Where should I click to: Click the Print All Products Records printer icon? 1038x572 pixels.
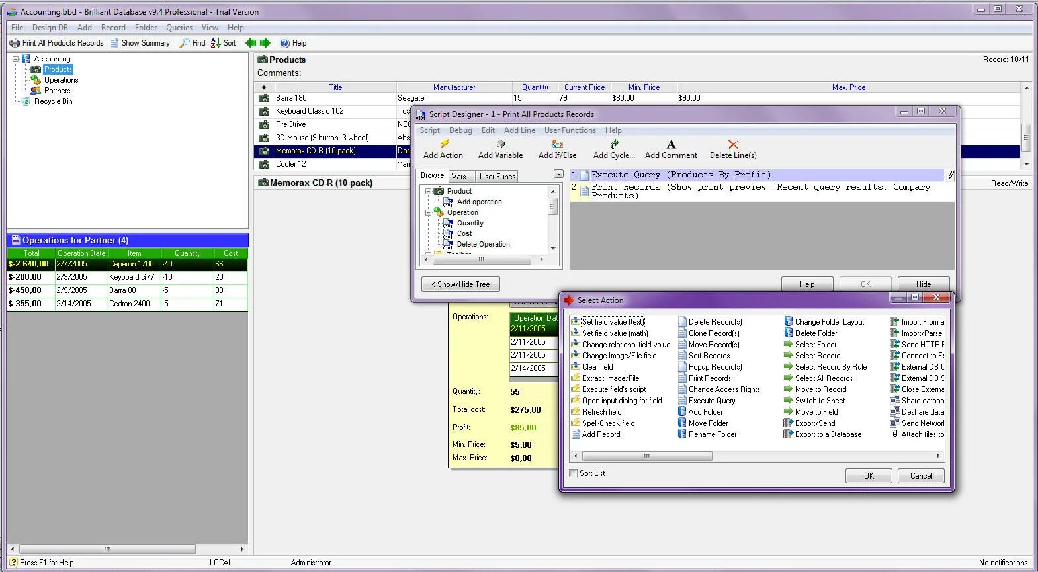[x=15, y=43]
